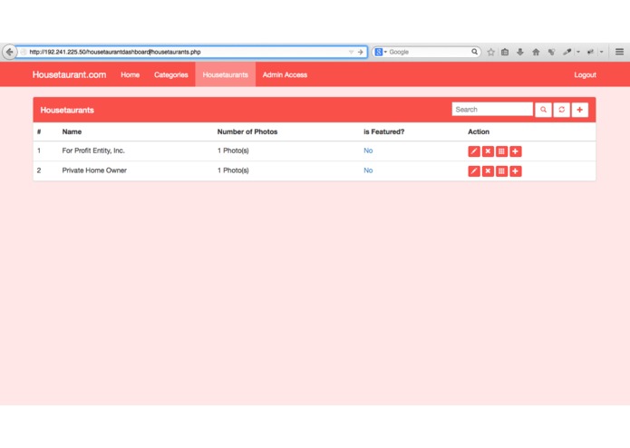Image resolution: width=630 pixels, height=448 pixels.
Task: Open the Home nav item
Action: click(x=131, y=74)
